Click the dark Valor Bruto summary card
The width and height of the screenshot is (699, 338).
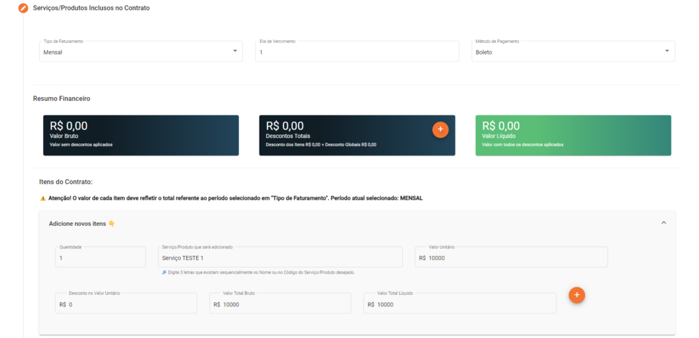[x=141, y=135]
